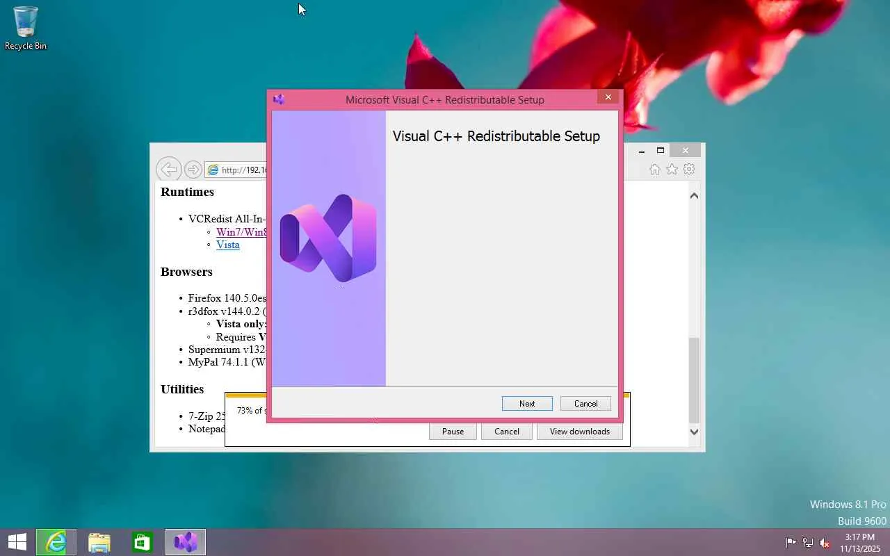This screenshot has height=556, width=890.
Task: Switch to Internet Explorer on the taskbar
Action: (x=56, y=542)
